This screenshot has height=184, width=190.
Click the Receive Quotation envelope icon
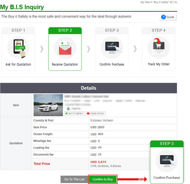tap(65, 48)
